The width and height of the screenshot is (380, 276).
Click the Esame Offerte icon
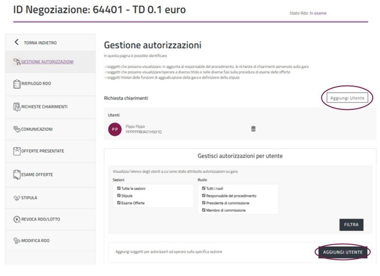[16, 175]
